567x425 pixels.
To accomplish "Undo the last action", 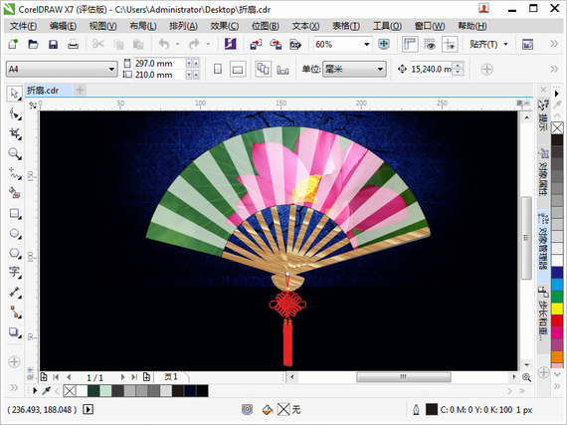I will pos(164,44).
